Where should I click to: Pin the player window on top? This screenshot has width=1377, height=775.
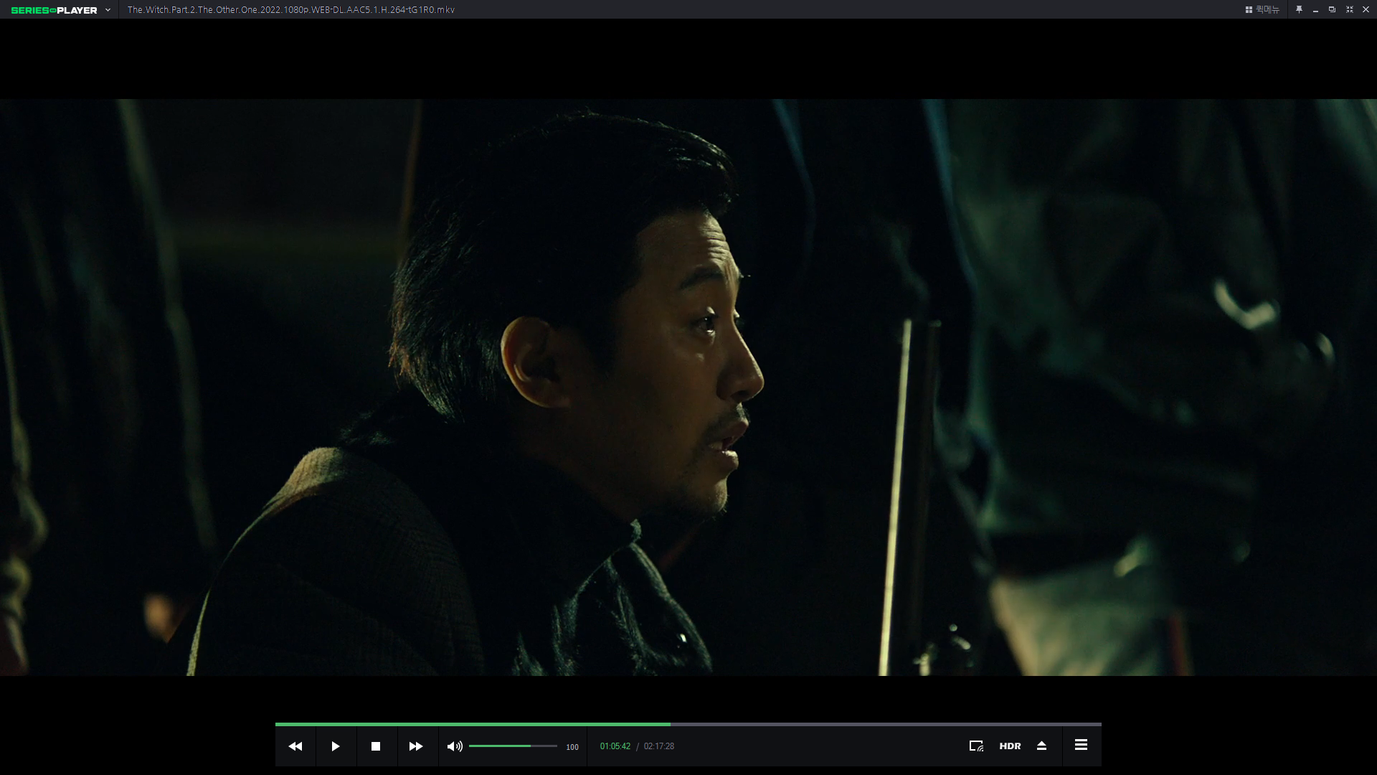coord(1299,9)
